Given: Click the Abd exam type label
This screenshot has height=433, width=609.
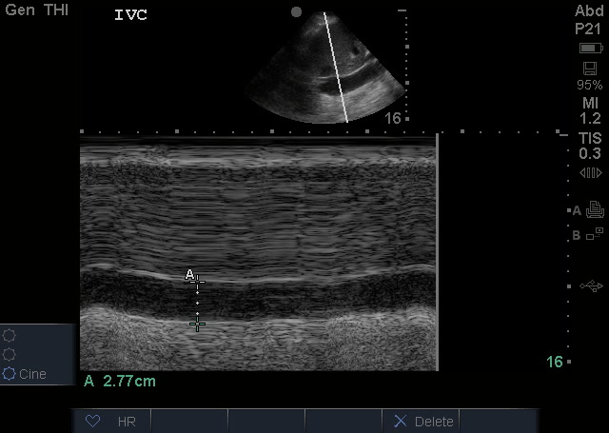Looking at the screenshot, I should click(589, 10).
